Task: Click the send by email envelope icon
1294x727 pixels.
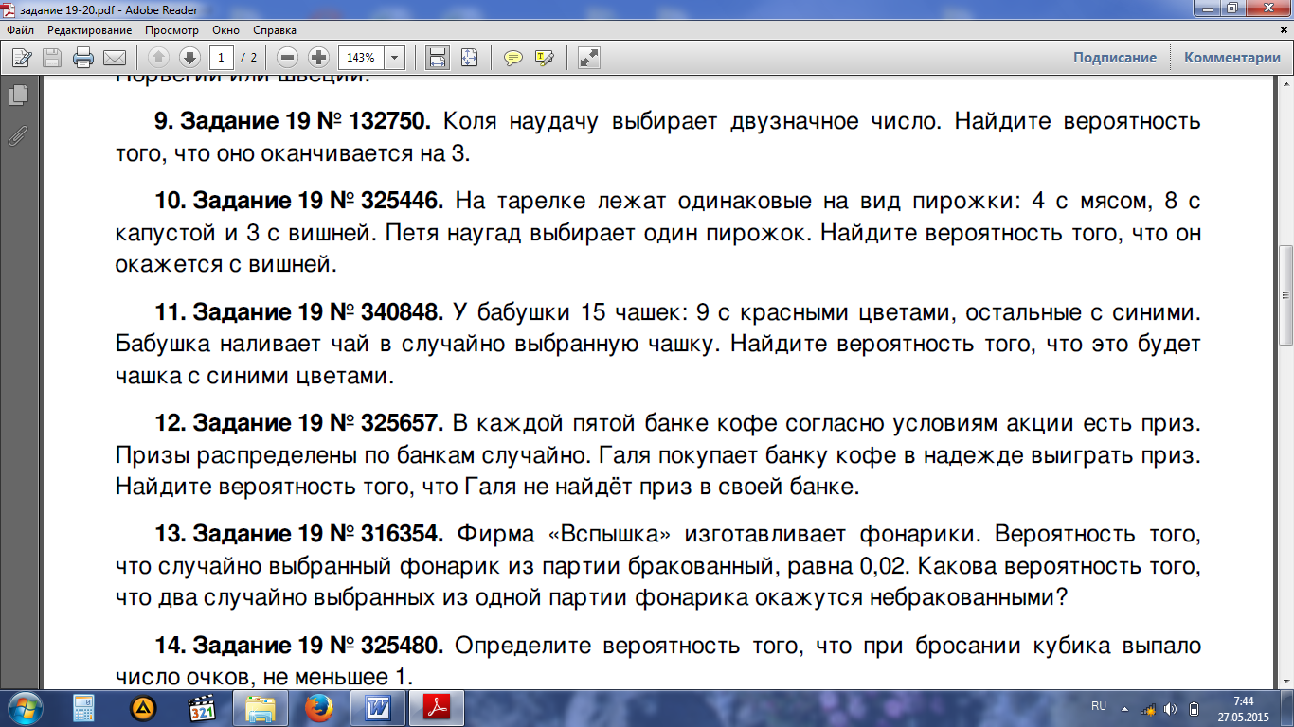Action: point(115,57)
